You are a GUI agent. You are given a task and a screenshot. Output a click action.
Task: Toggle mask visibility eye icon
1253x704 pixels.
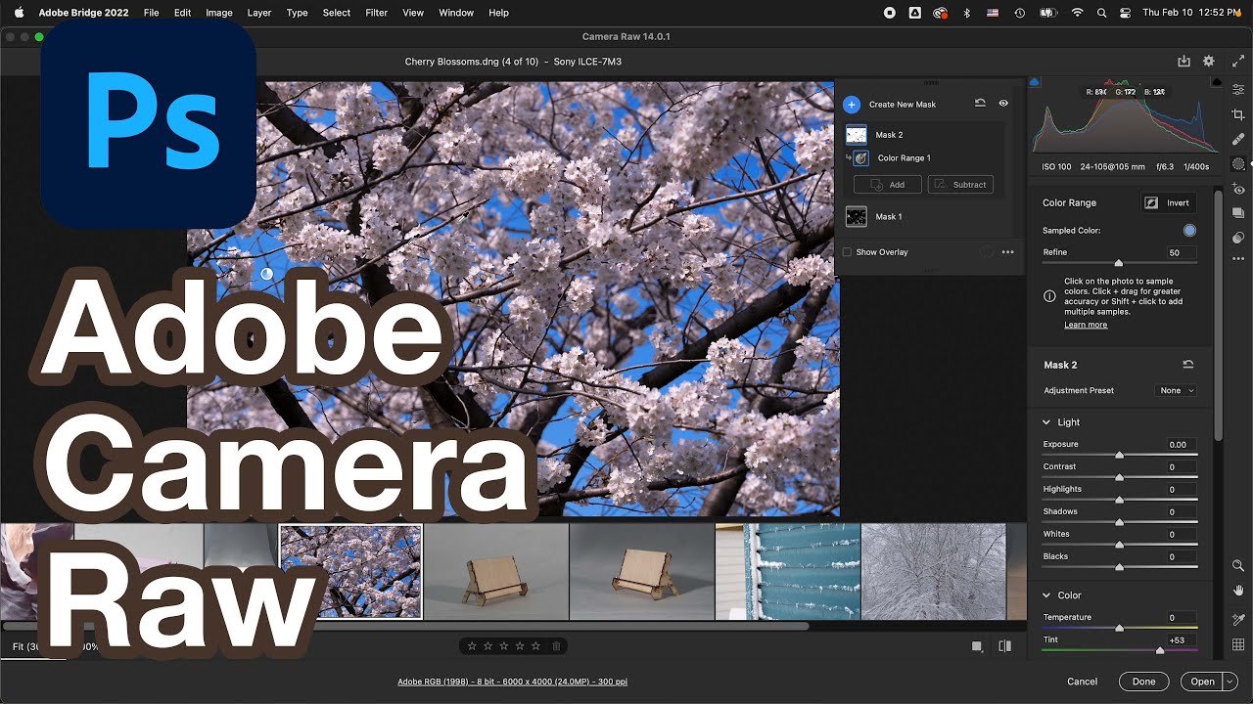[1003, 103]
